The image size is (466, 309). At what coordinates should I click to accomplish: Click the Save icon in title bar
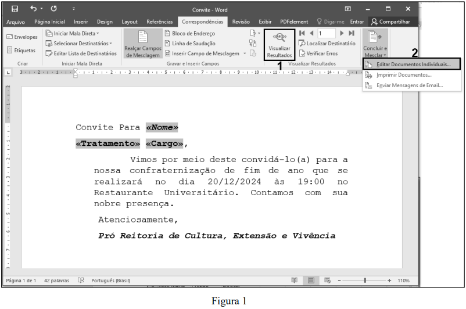(x=13, y=9)
